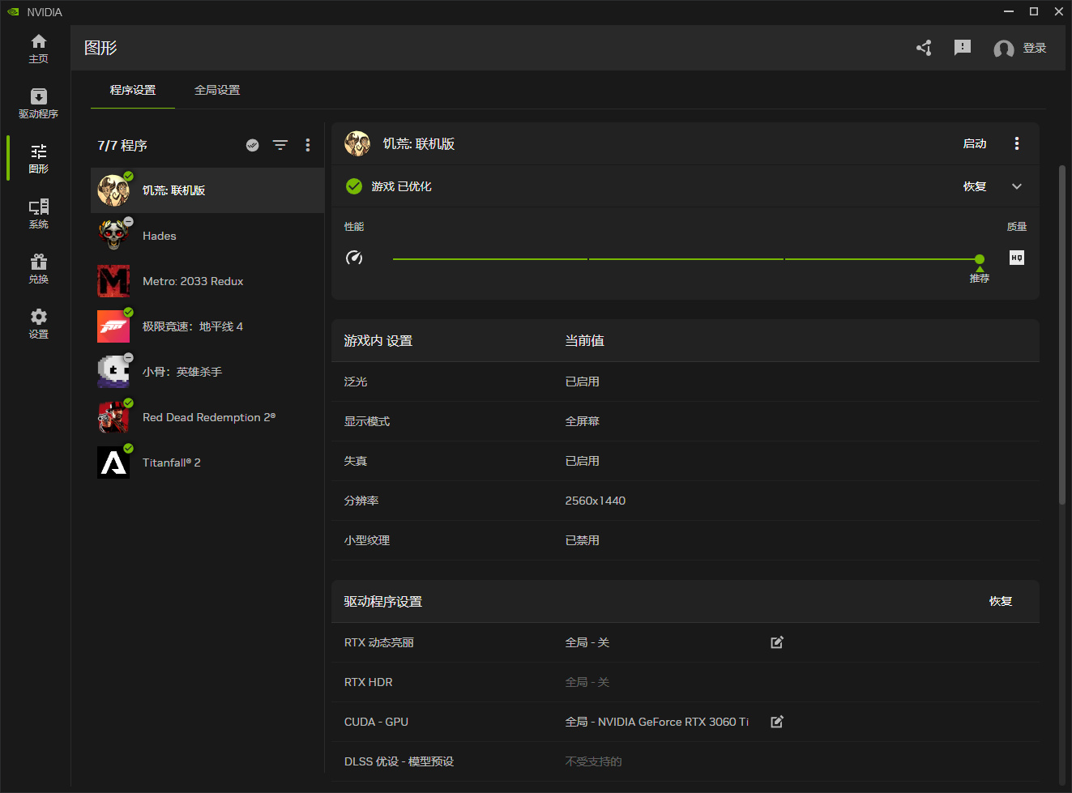This screenshot has width=1072, height=793.
Task: Click the DLSS 优设 - 模型预设 row
Action: (685, 761)
